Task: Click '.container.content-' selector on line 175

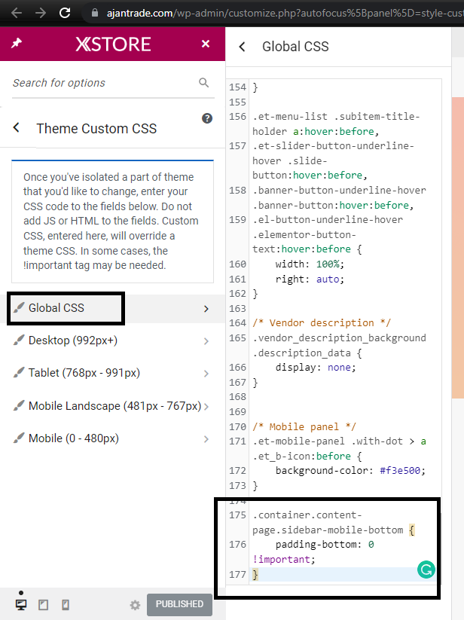Action: click(307, 515)
